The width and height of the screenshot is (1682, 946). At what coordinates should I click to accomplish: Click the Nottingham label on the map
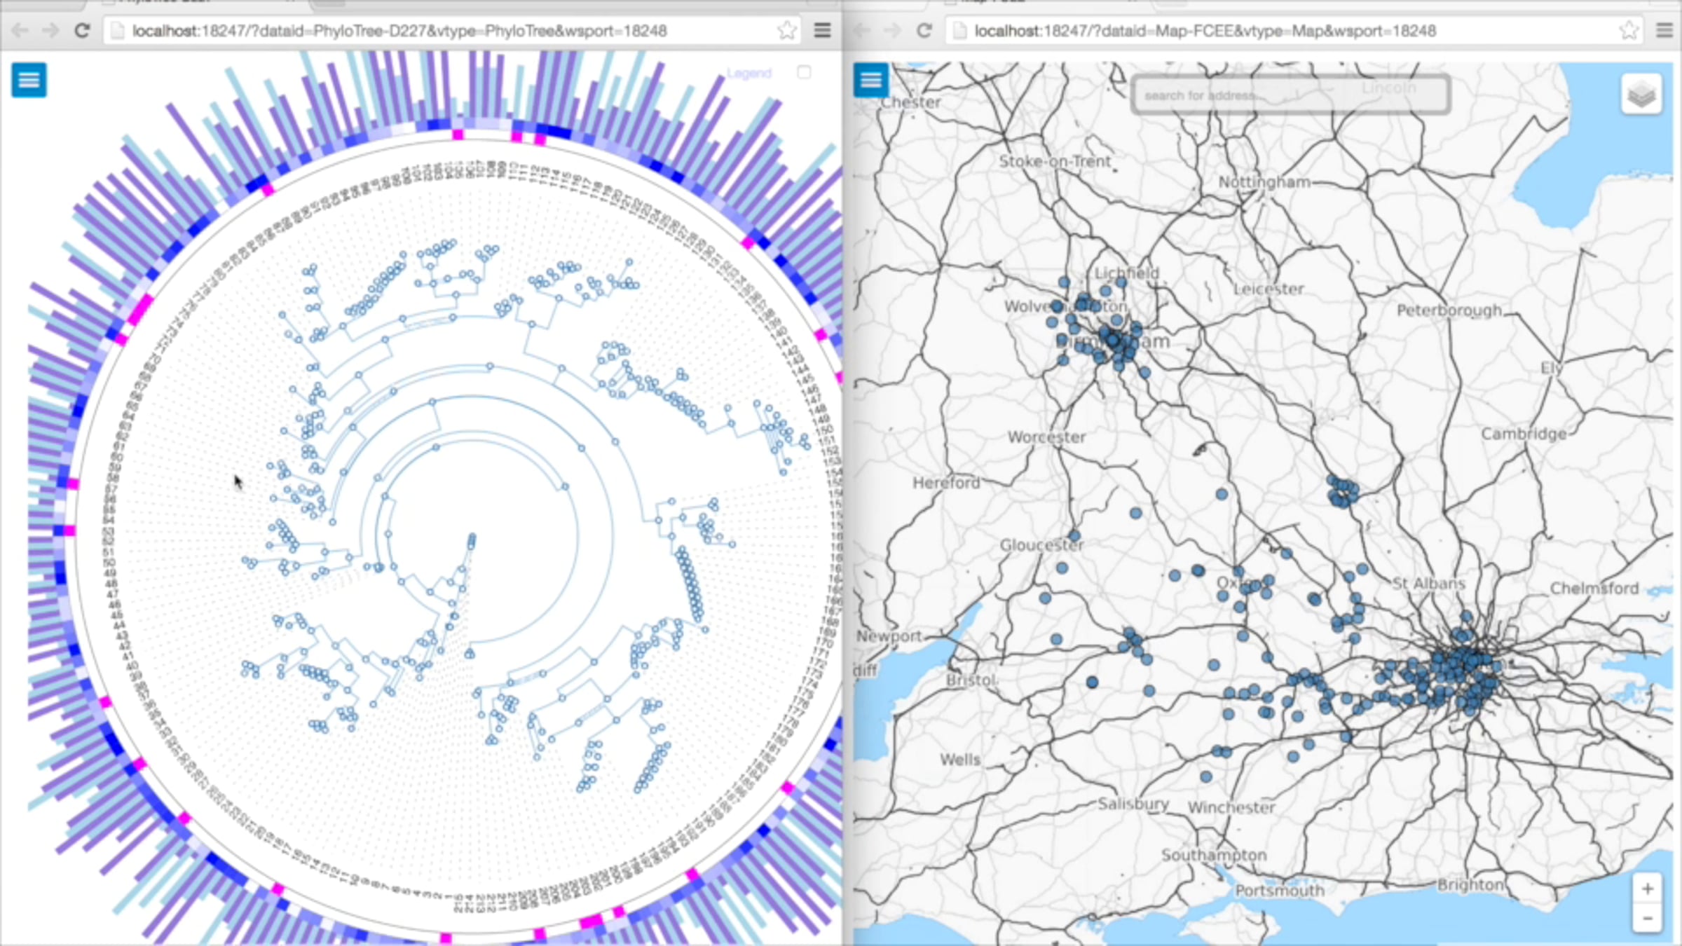coord(1264,182)
